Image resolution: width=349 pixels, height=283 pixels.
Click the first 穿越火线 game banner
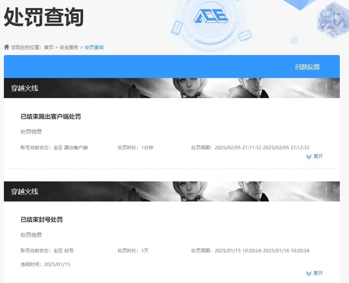pyautogui.click(x=172, y=88)
